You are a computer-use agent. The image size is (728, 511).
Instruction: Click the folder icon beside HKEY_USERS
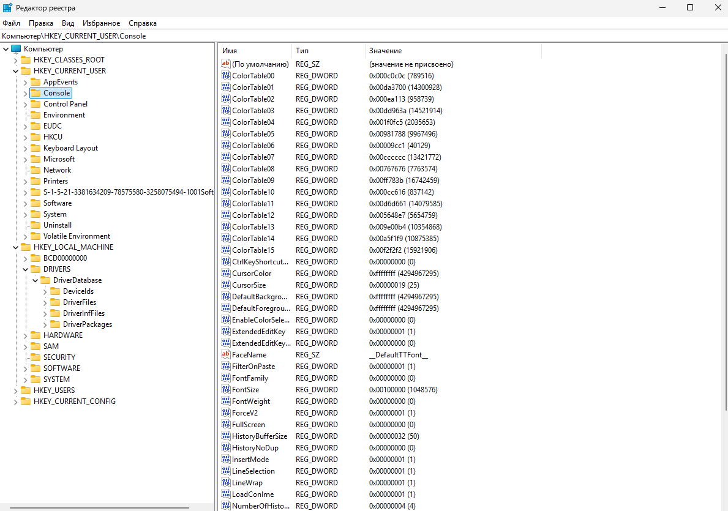[x=26, y=390]
